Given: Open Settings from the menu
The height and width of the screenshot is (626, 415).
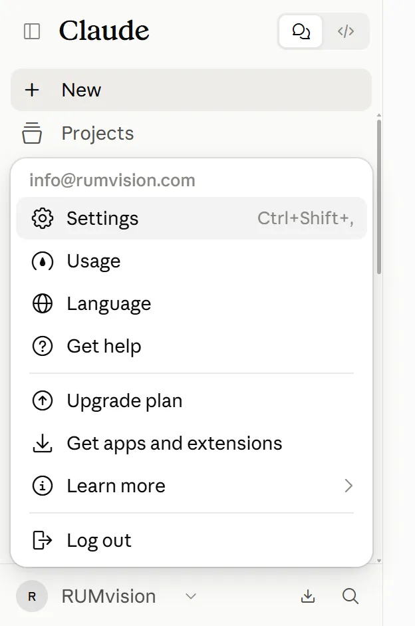Looking at the screenshot, I should [x=191, y=218].
